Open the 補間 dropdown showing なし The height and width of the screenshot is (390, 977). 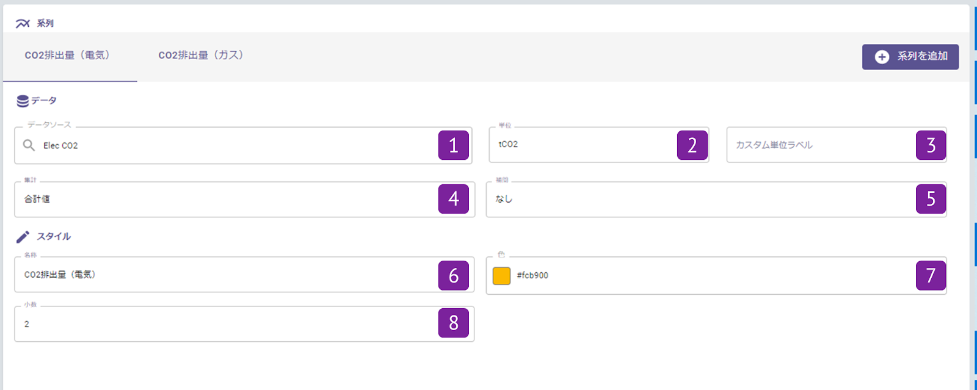tap(696, 199)
